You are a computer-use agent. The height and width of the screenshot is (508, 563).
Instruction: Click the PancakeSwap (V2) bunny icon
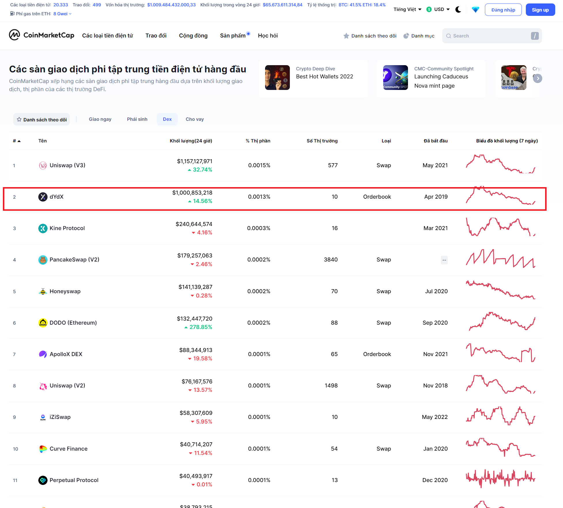tap(43, 260)
